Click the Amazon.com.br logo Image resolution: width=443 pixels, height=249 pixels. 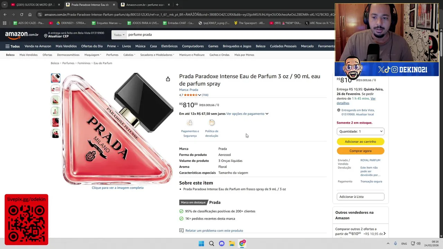pos(22,35)
